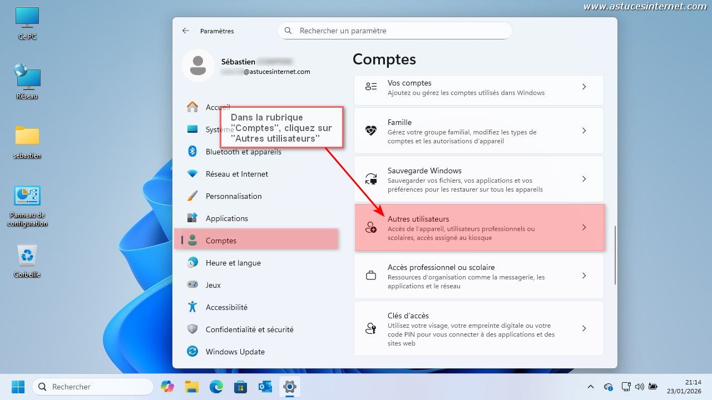
Task: Click the back arrow in Paramètres
Action: tap(186, 31)
